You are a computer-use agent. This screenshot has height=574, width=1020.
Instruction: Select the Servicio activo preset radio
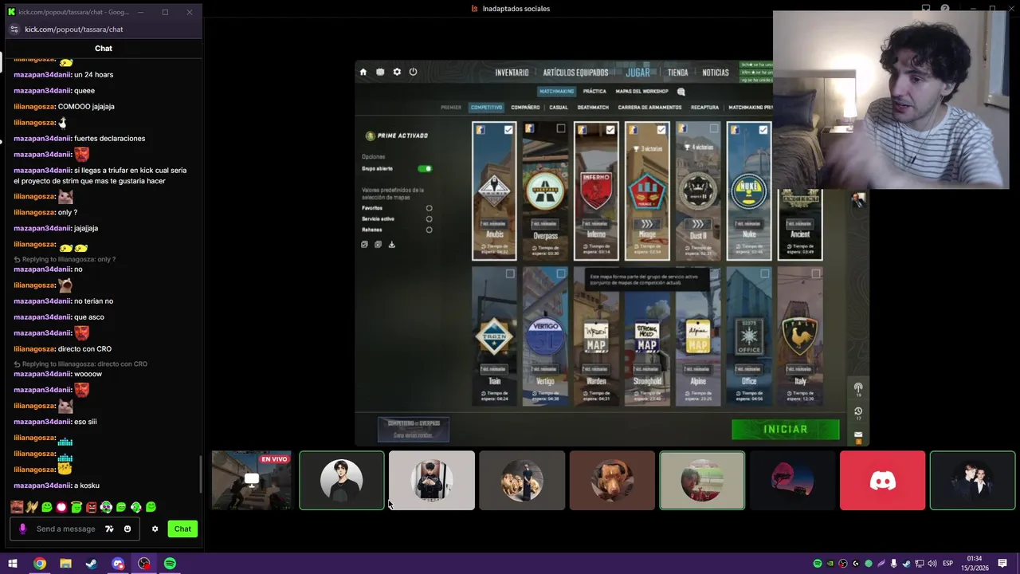(x=429, y=218)
